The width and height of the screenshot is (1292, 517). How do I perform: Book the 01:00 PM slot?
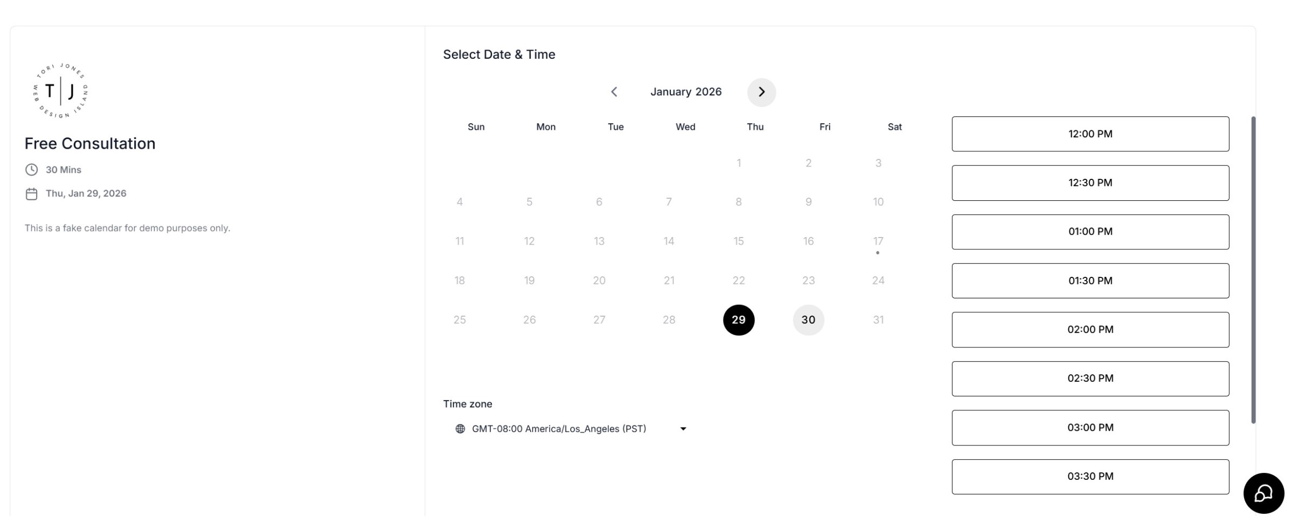(x=1090, y=232)
